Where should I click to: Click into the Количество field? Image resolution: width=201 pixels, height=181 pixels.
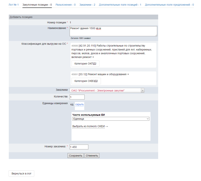(77, 97)
